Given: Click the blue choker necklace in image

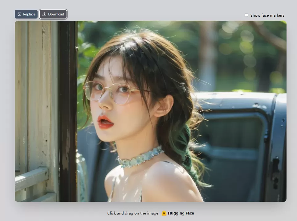Looking at the screenshot, I should click(x=140, y=157).
